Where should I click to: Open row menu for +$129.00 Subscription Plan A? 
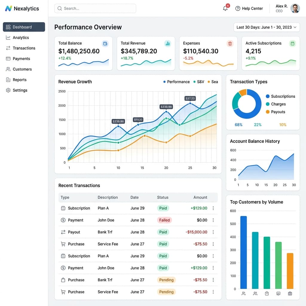click(213, 208)
